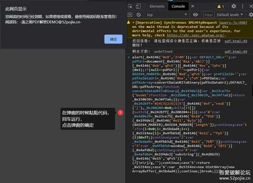Open DevTools settings gear

point(234,6)
